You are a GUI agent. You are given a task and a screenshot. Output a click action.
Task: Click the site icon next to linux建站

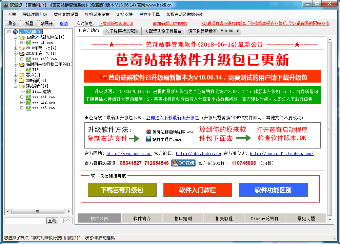pos(28,91)
